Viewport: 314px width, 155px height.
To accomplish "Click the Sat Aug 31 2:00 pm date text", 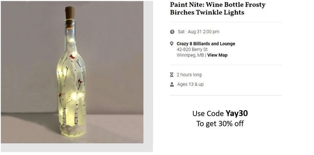I will tap(199, 32).
